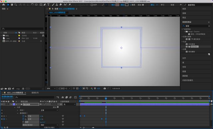Collapse layer 1 disclosure triangle
213x129 pixels.
coord(12,104)
